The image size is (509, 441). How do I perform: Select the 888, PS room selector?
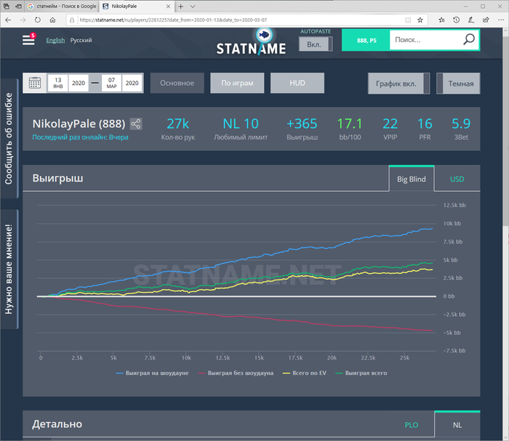[x=366, y=40]
